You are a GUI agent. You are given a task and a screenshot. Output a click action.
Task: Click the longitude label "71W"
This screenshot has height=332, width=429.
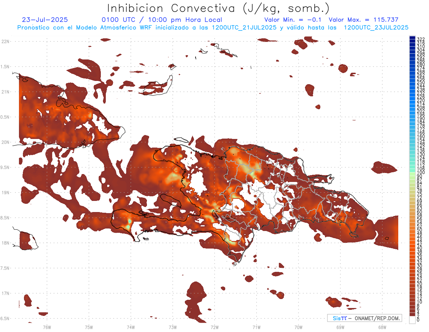[256, 327]
